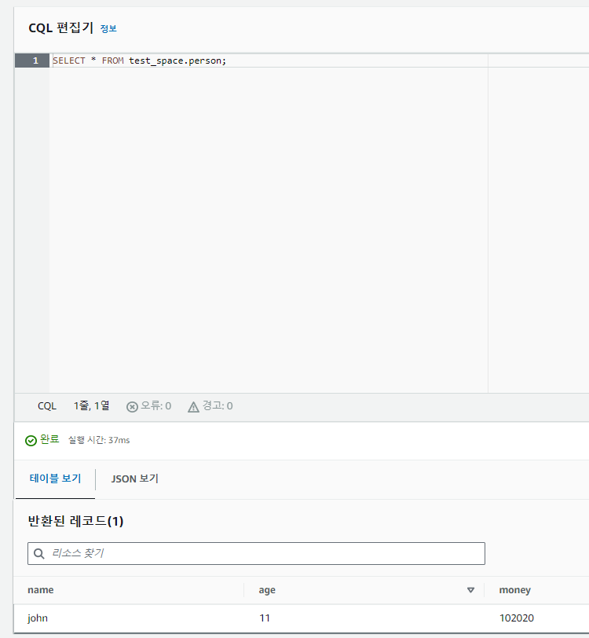Click the CQL language label in status bar

pos(47,406)
